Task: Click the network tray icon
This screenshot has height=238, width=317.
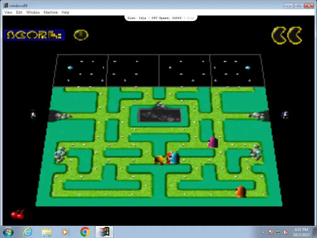Action: pos(278,232)
